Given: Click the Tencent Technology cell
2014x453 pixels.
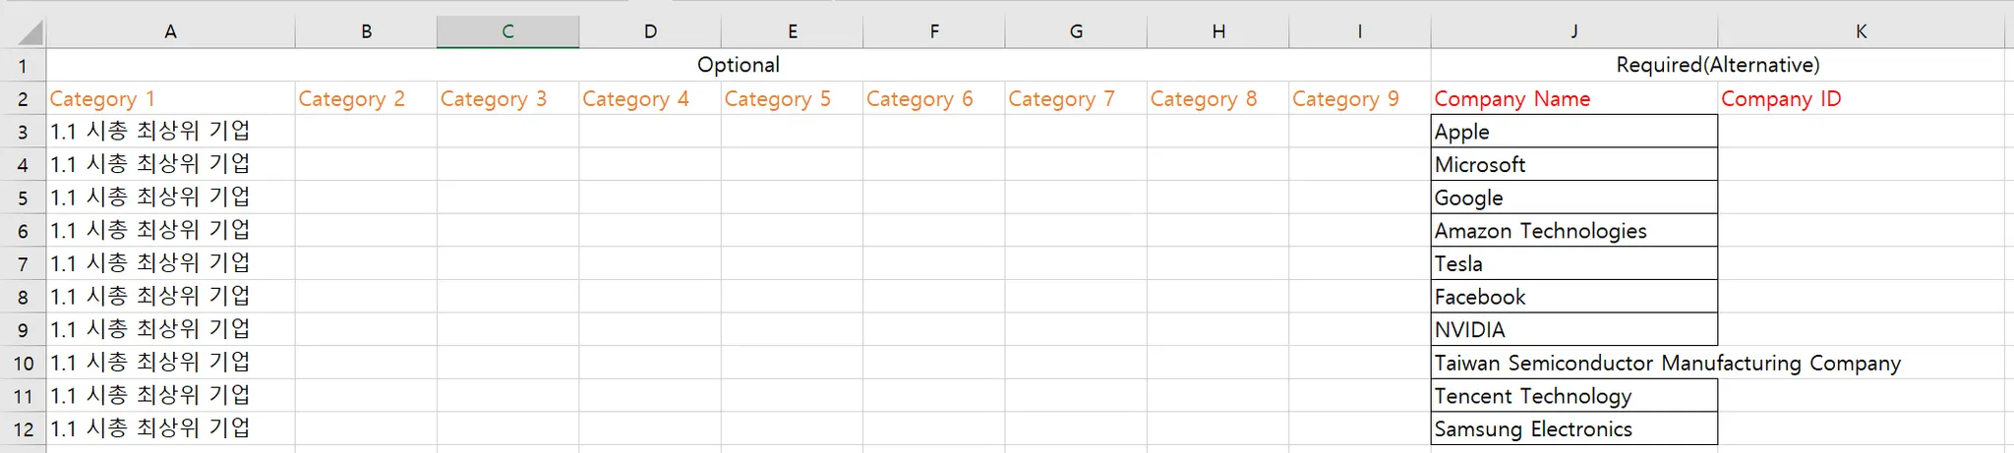Looking at the screenshot, I should click(x=1573, y=396).
